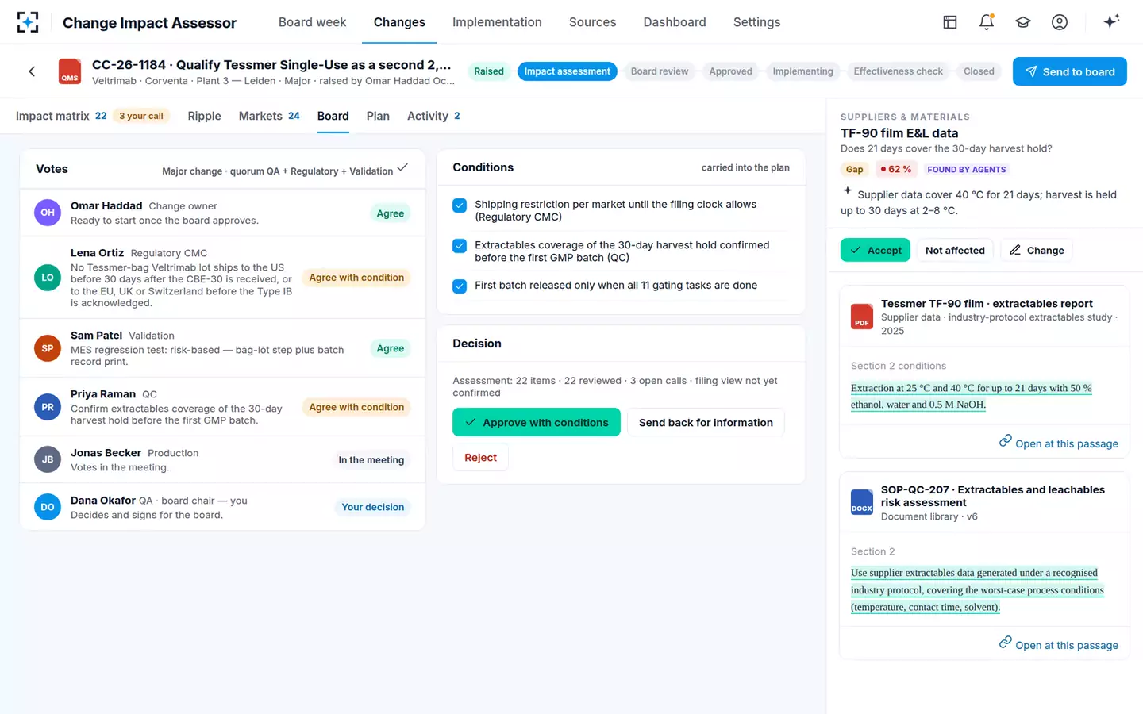Uncheck the first batch gating tasks condition
1143x714 pixels.
pos(460,286)
